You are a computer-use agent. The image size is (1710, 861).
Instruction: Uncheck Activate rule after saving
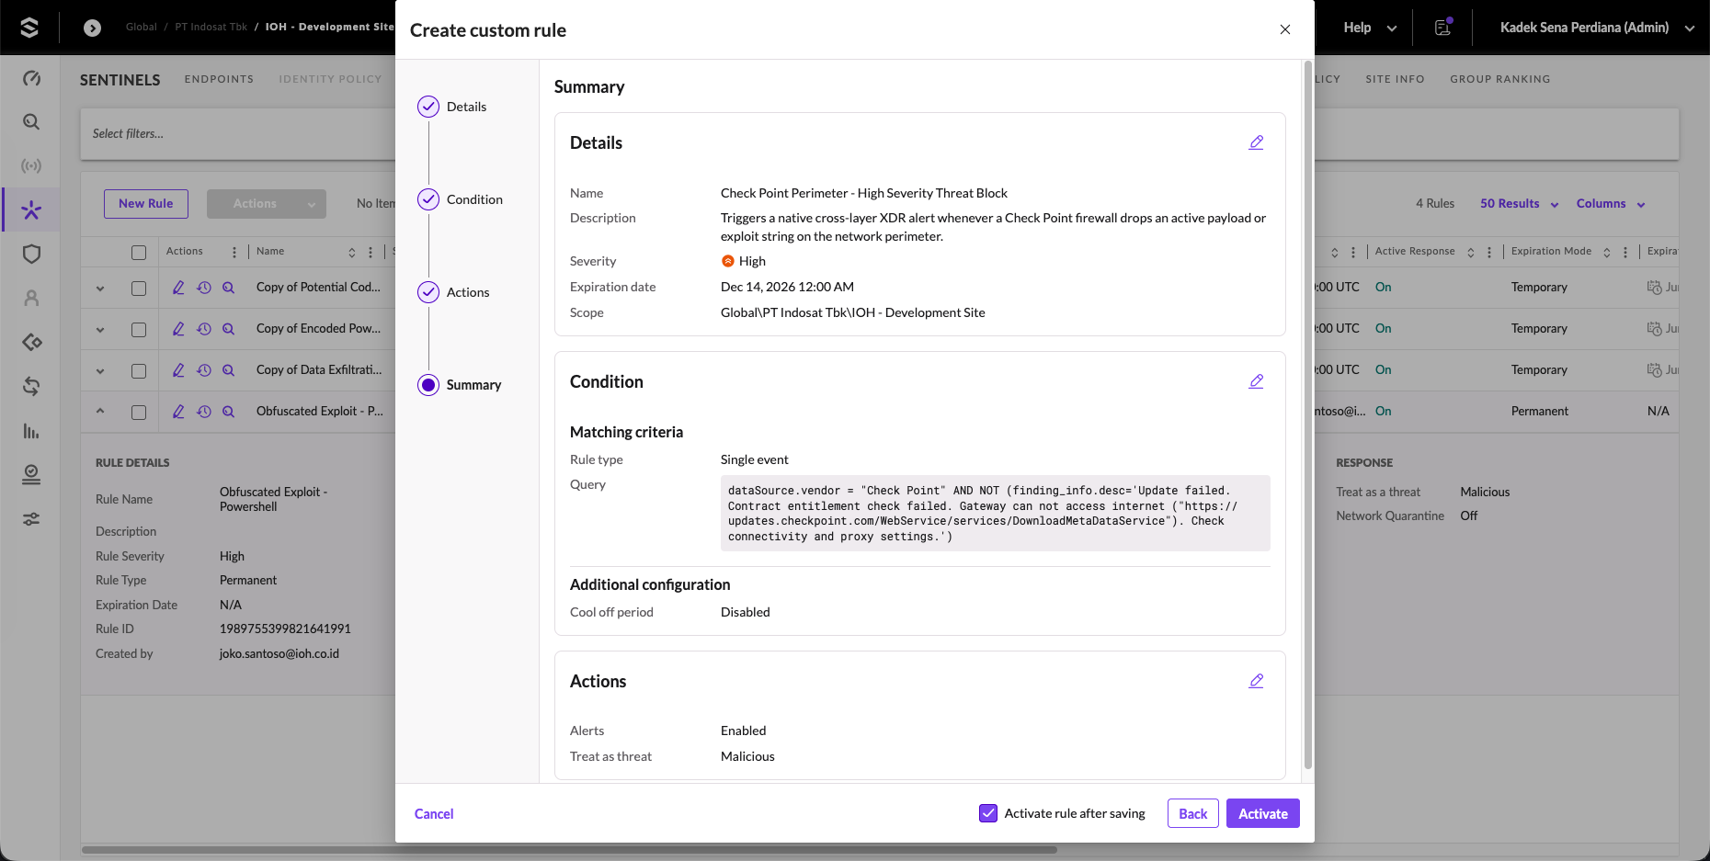(988, 813)
